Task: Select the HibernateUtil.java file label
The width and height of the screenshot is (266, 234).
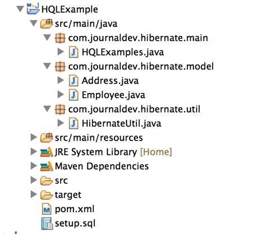Action: click(121, 124)
